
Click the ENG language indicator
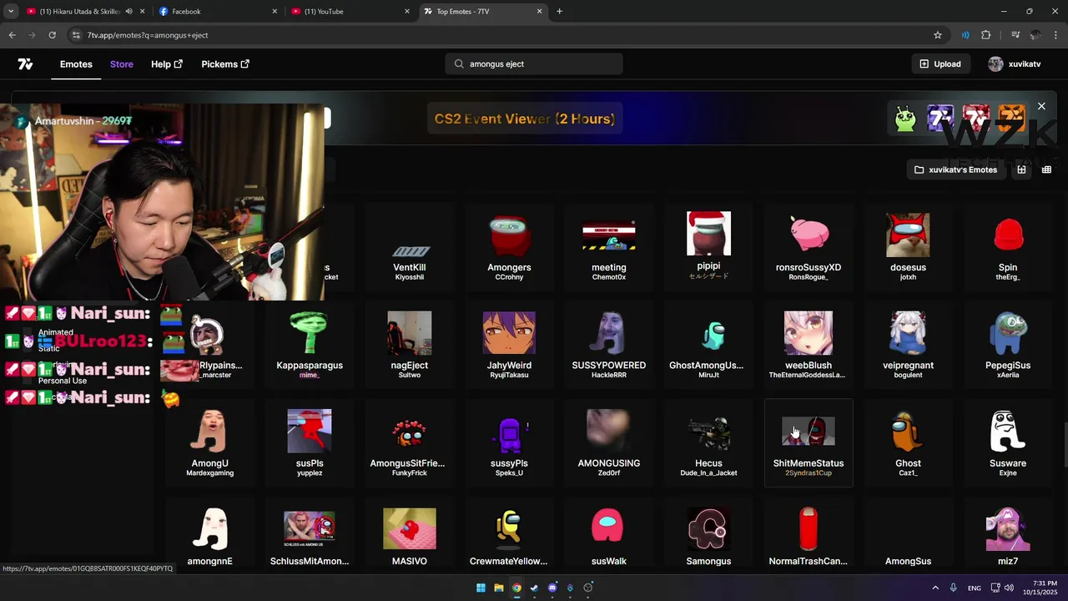(x=975, y=588)
